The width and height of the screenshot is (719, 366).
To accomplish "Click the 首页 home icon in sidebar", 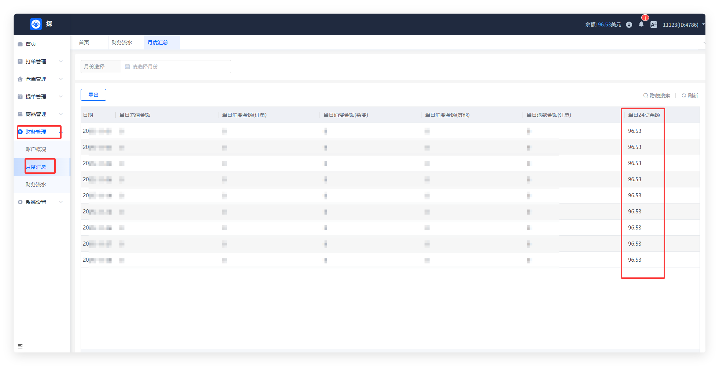I will coord(20,44).
